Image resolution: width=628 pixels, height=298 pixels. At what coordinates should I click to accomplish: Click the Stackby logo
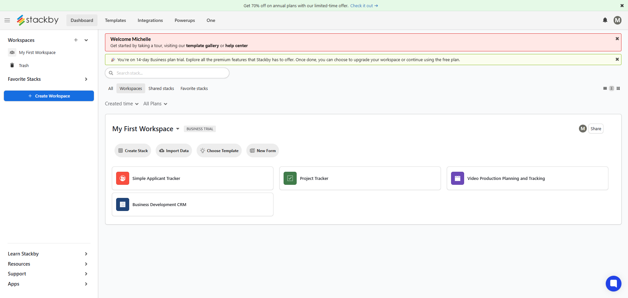coord(38,20)
